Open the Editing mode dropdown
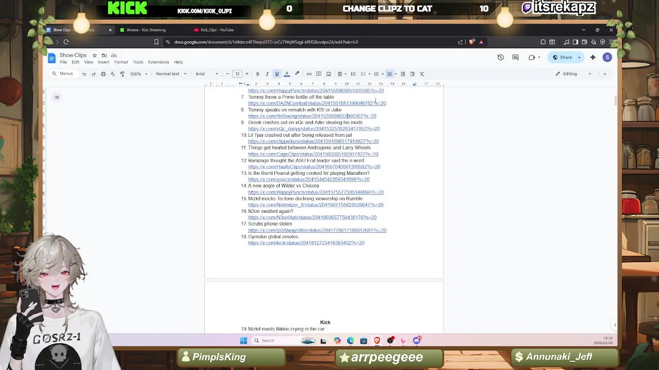 [573, 74]
